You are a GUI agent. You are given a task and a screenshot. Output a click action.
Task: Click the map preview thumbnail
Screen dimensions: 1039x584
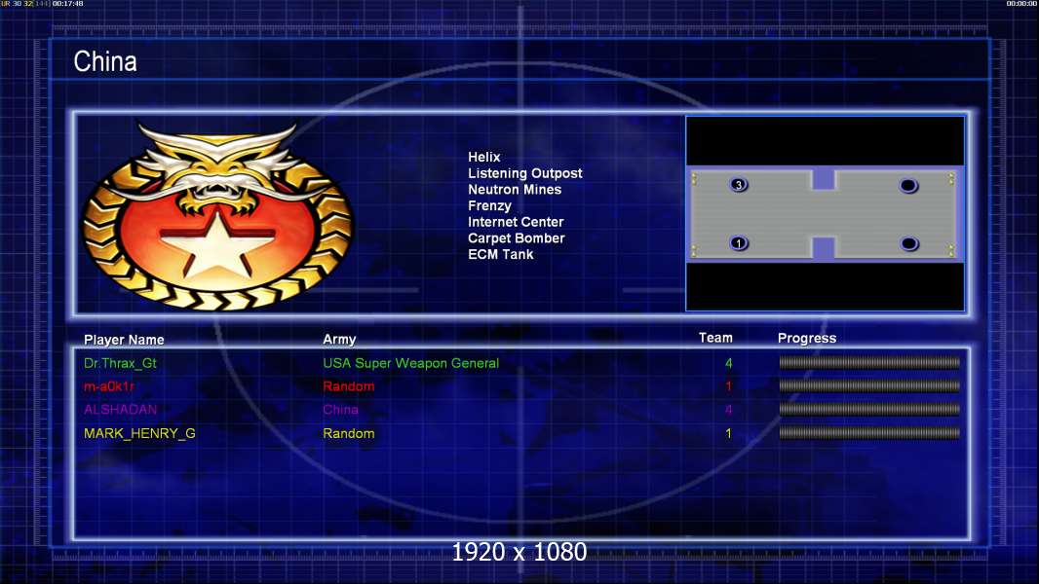click(825, 213)
